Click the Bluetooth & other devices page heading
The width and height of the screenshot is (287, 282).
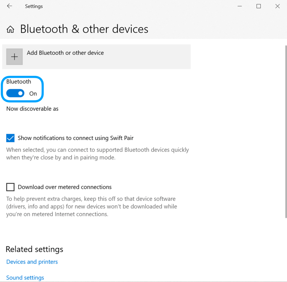point(84,29)
